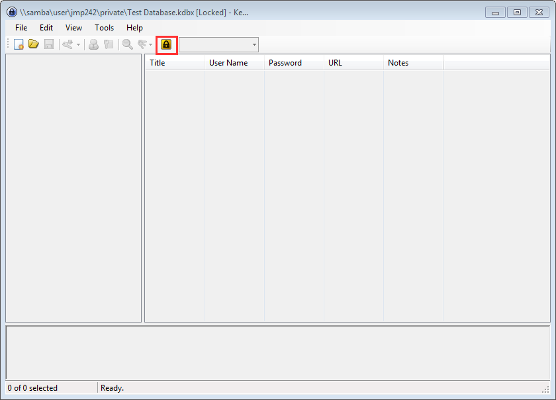Sort by the URL column header

(x=354, y=63)
